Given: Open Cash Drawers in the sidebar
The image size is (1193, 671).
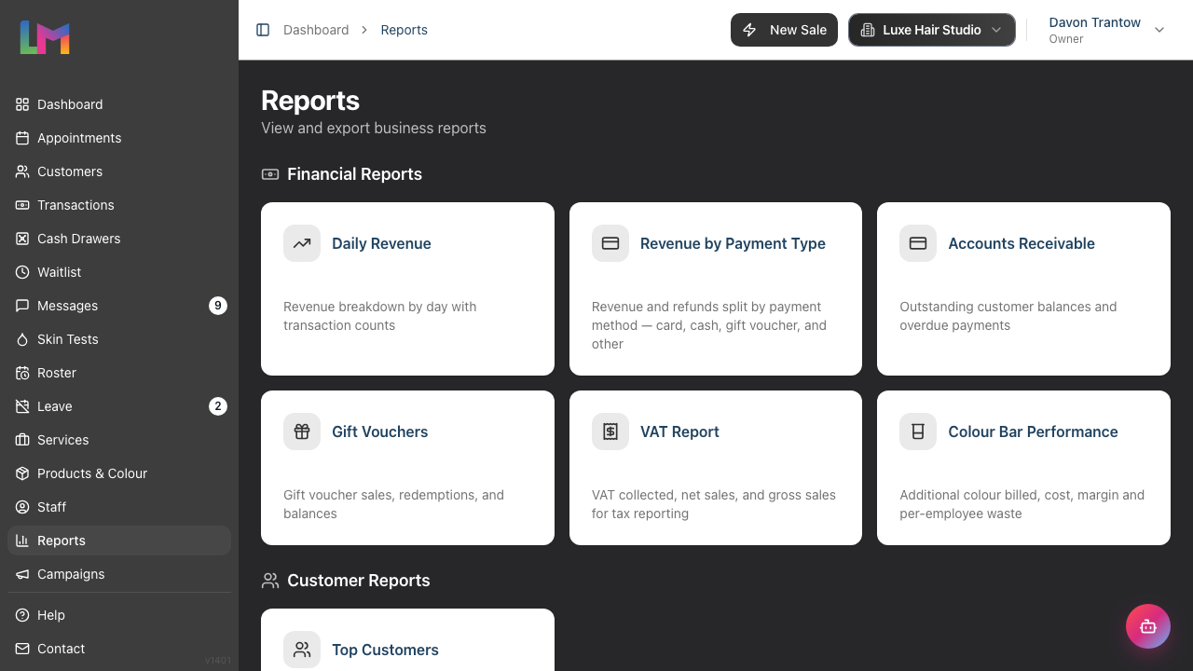Looking at the screenshot, I should 119,239.
